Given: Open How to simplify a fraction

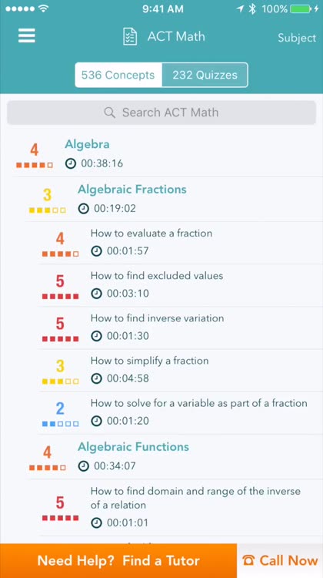Looking at the screenshot, I should coord(180,371).
